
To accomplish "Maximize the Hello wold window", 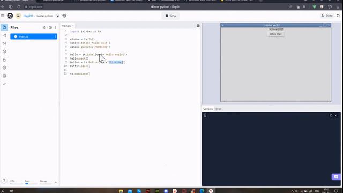I will [x=325, y=25].
